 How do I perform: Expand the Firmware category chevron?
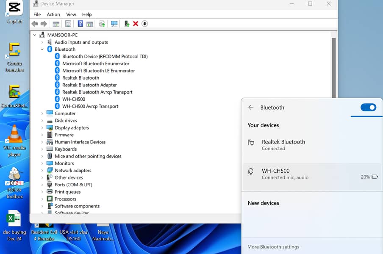click(x=42, y=135)
